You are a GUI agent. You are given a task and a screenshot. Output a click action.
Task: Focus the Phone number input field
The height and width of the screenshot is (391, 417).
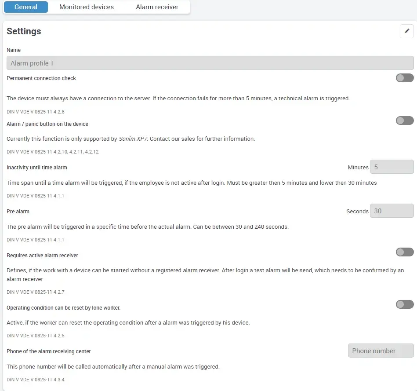pos(381,351)
